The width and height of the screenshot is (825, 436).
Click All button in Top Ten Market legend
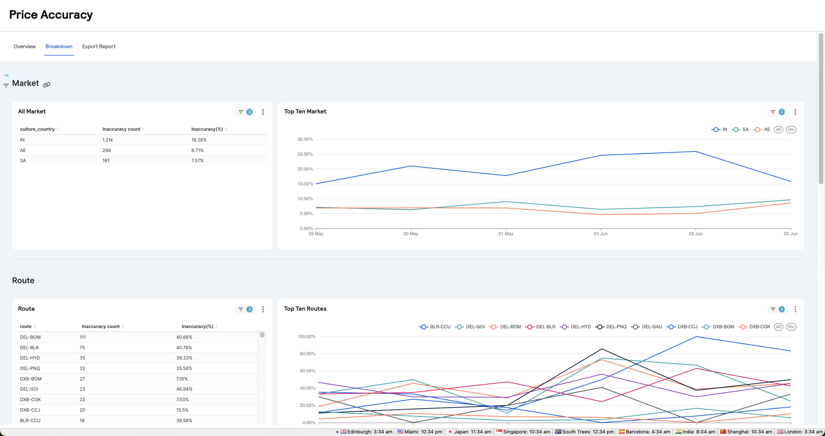(778, 130)
